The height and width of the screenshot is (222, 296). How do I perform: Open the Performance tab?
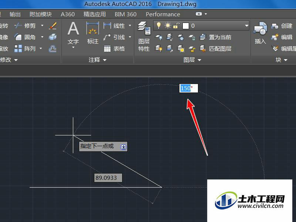click(x=163, y=14)
